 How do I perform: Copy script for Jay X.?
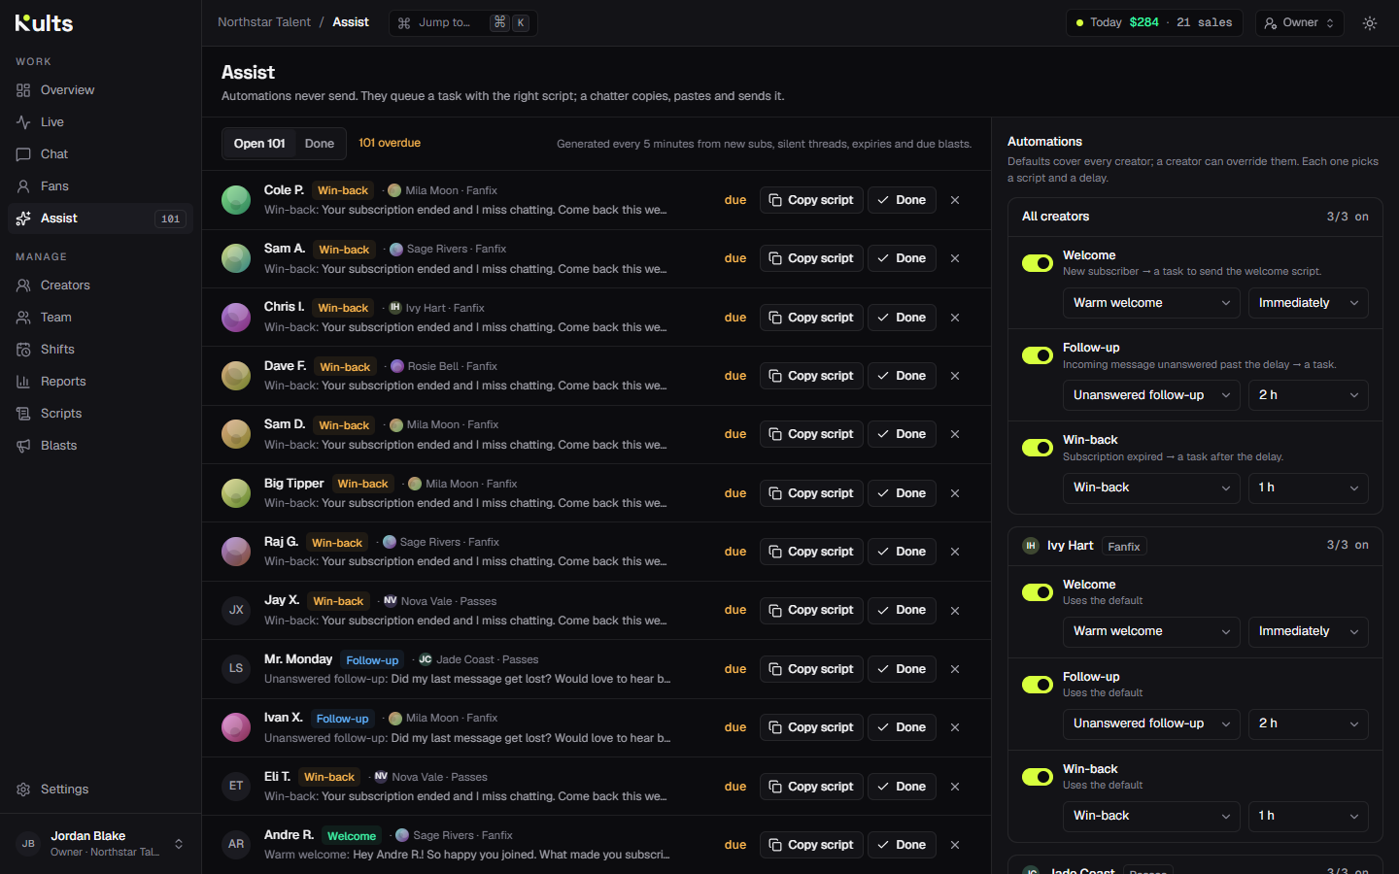[811, 610]
